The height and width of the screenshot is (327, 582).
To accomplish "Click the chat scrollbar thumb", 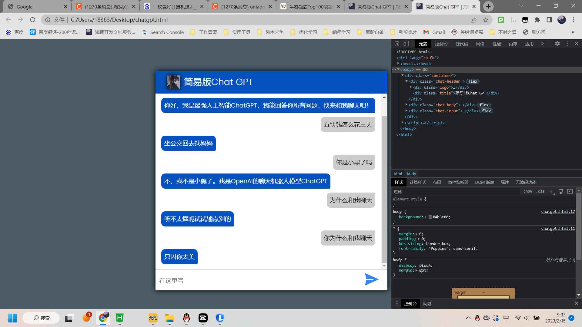I will (x=384, y=189).
